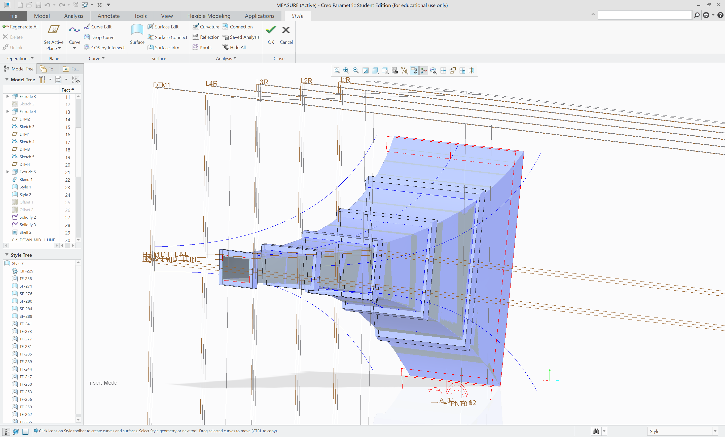Click the large Surface tool icon
725x437 pixels.
(137, 31)
